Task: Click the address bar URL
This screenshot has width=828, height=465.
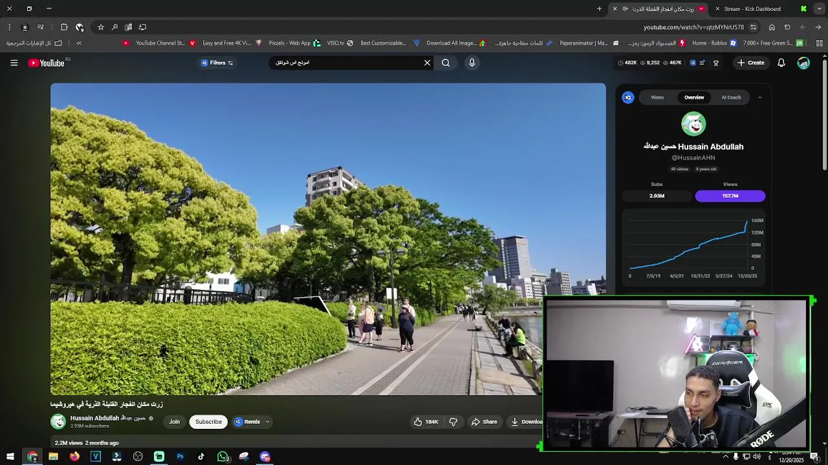Action: (693, 27)
